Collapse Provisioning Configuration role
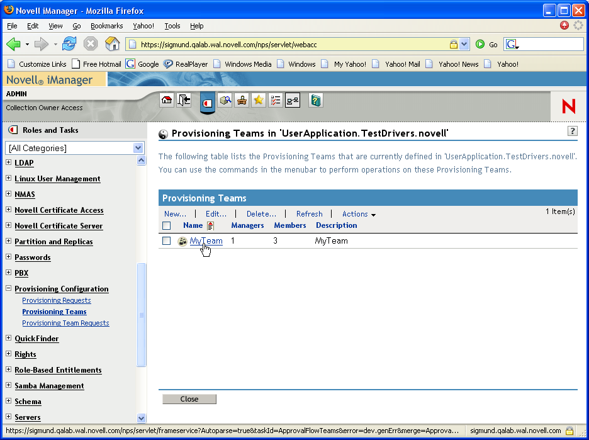This screenshot has height=440, width=589. [9, 288]
